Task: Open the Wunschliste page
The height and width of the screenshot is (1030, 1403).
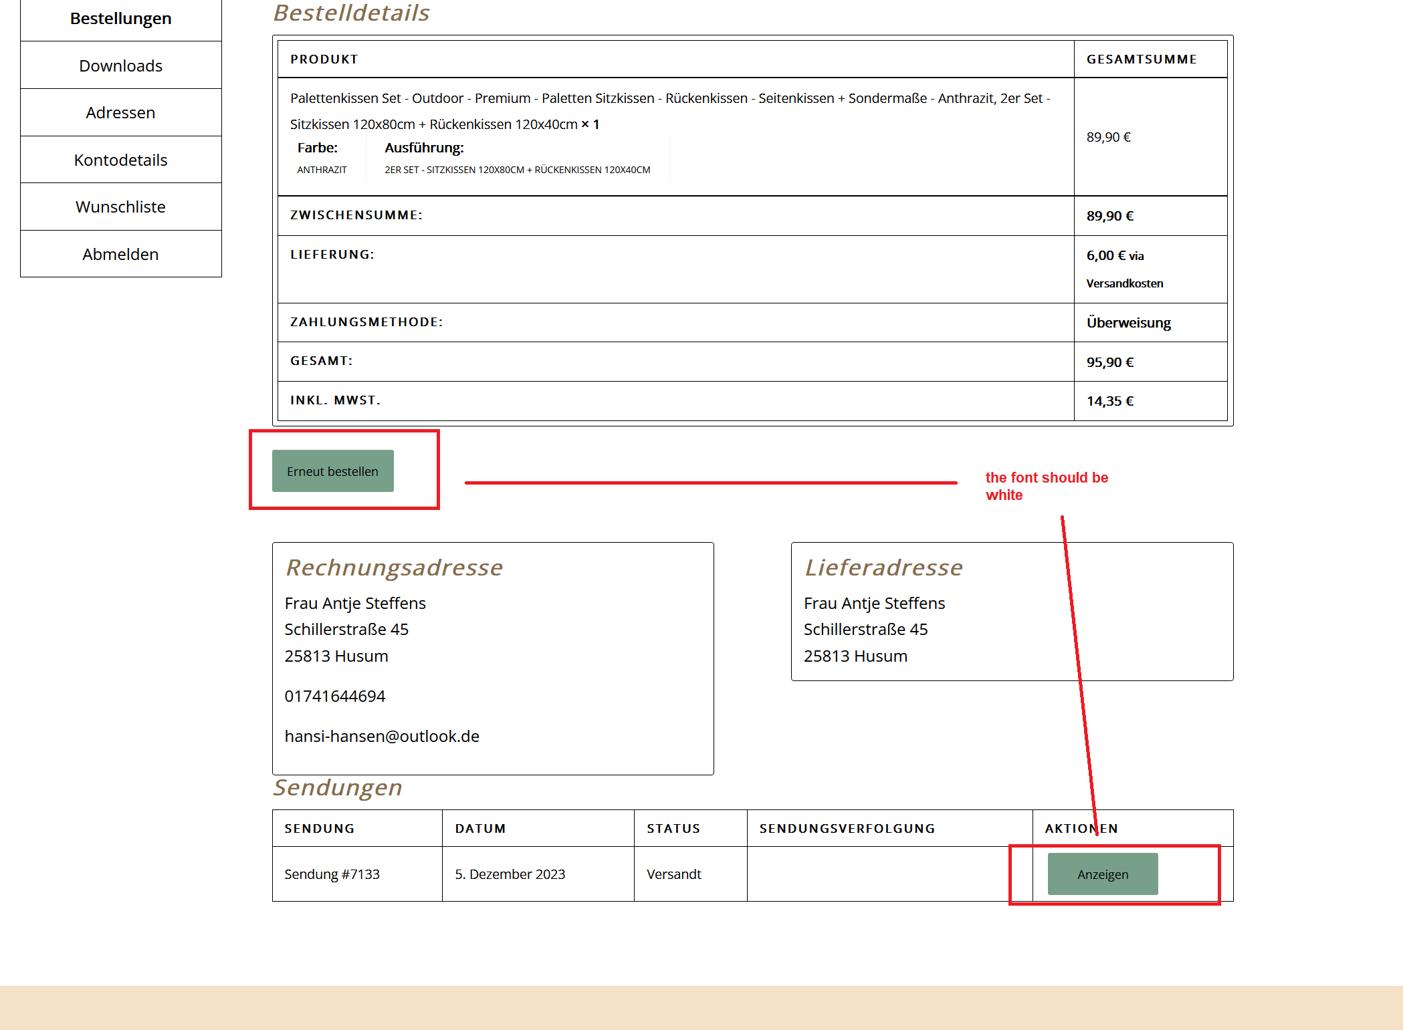Action: pos(121,207)
